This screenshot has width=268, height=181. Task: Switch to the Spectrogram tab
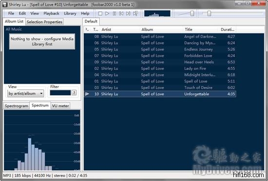17,106
